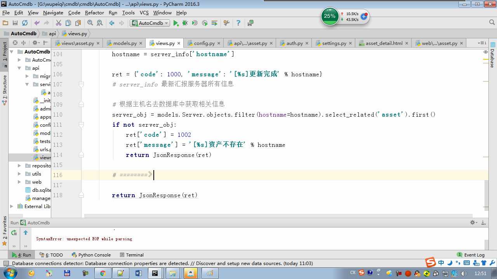Toggle the Python Console tool window

(91, 255)
